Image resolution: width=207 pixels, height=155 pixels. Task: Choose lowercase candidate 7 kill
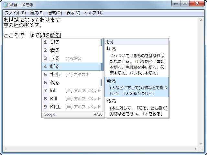(x=72, y=91)
